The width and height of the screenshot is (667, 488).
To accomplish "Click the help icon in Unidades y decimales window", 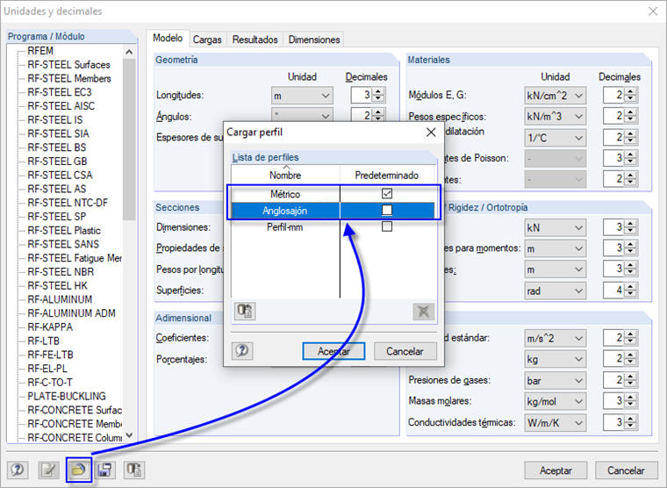I will coord(18,470).
